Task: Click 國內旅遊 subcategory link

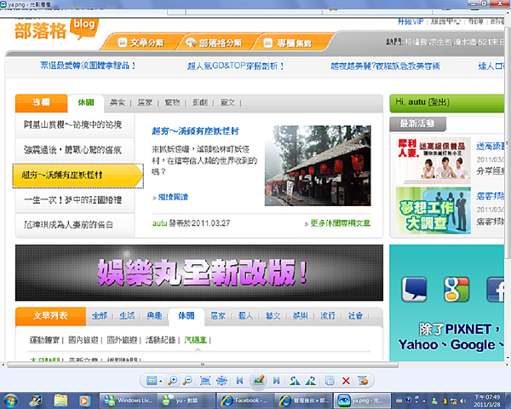Action: (83, 340)
